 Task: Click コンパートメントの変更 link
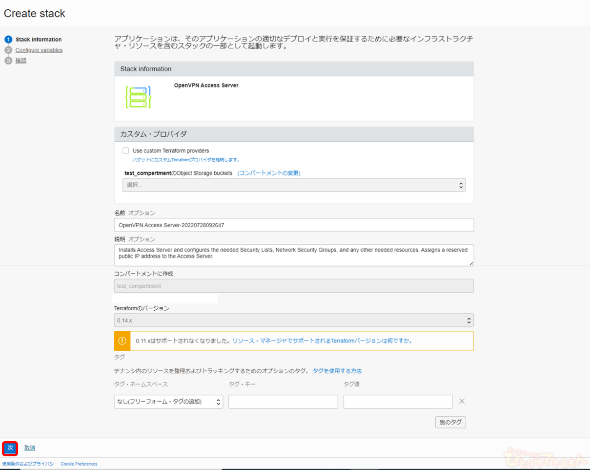click(x=269, y=173)
